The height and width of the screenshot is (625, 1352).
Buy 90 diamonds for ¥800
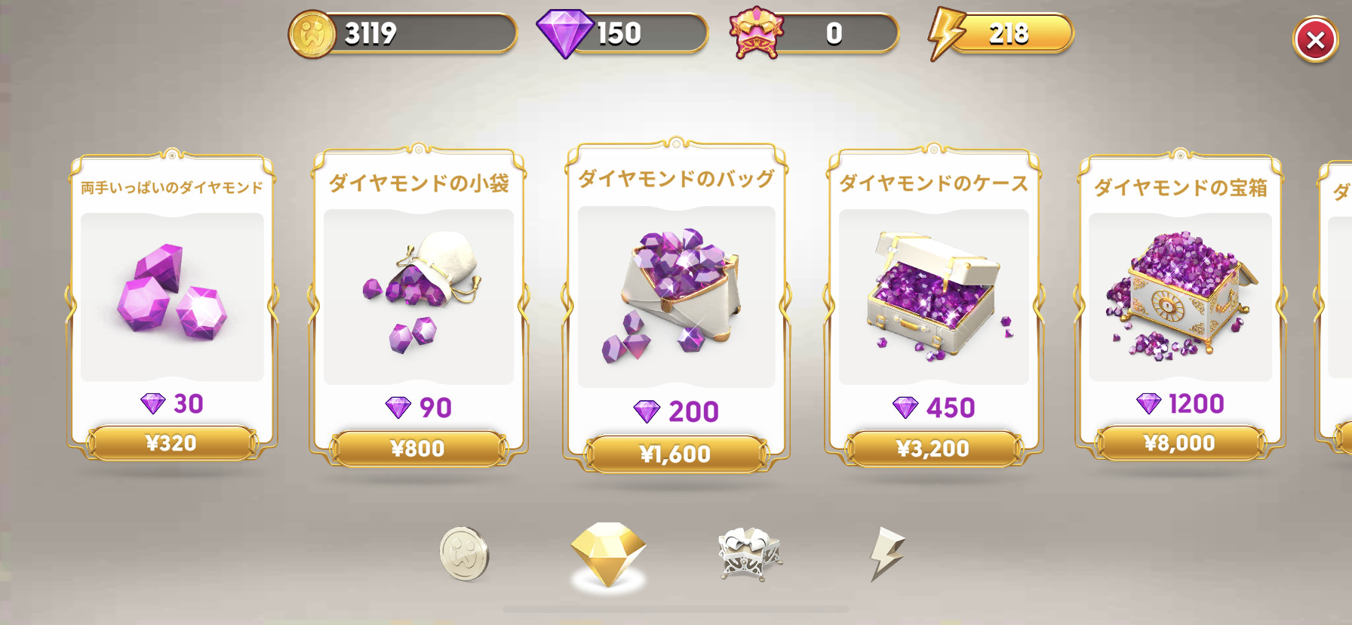click(x=419, y=448)
